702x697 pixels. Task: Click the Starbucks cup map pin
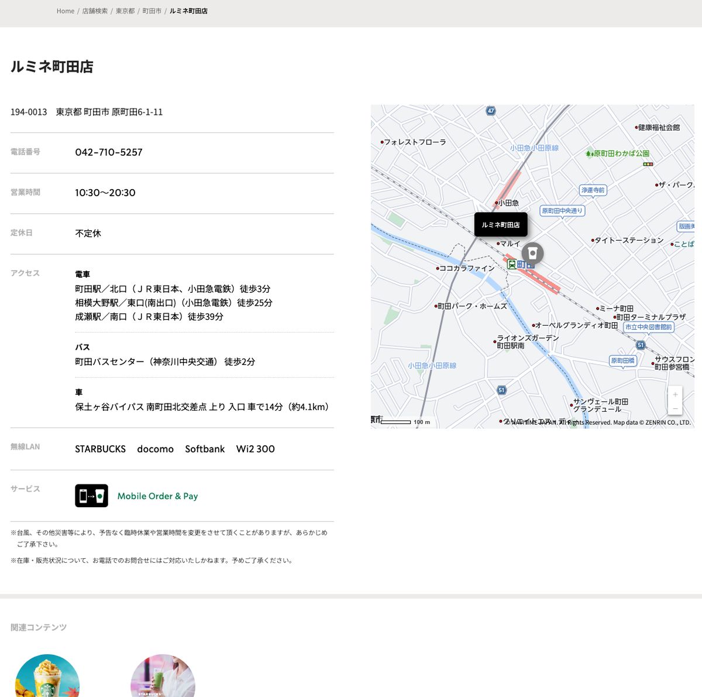(532, 254)
